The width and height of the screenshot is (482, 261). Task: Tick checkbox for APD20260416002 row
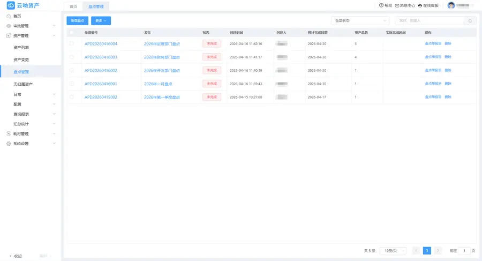pyautogui.click(x=72, y=70)
